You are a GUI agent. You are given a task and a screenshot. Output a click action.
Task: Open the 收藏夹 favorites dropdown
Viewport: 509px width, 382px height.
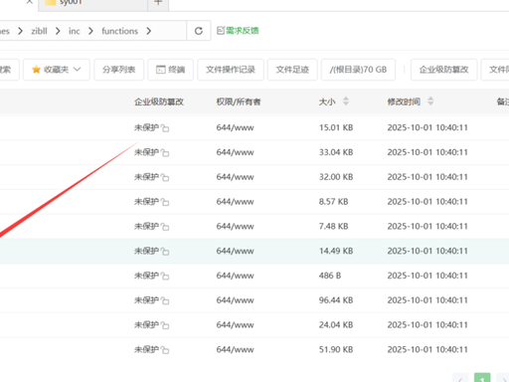pyautogui.click(x=57, y=70)
